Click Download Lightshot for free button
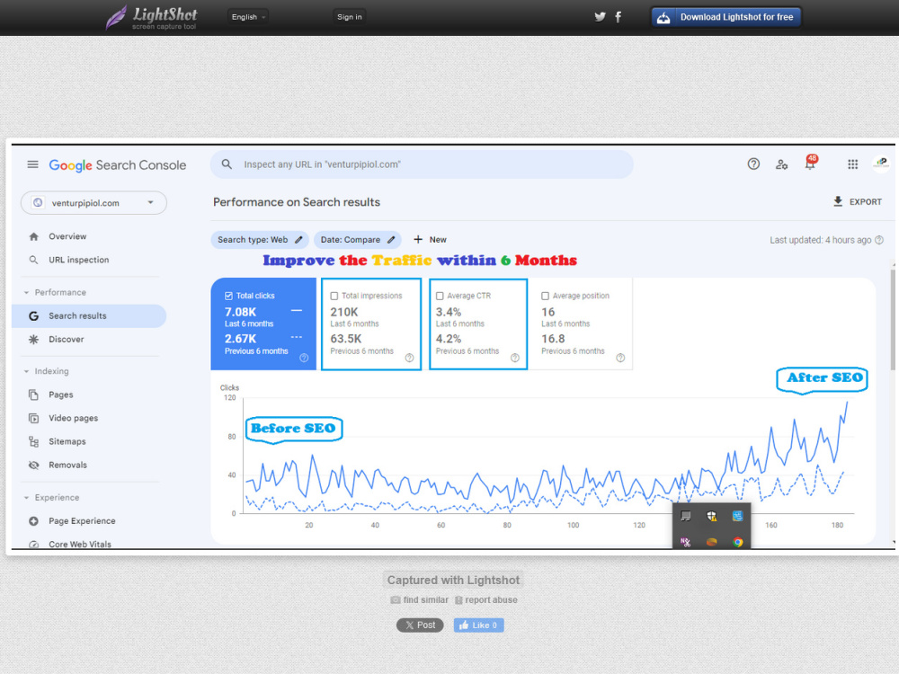899x674 pixels. [725, 17]
